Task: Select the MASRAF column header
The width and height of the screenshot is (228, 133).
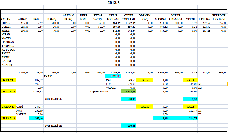Action: pyautogui.click(x=160, y=19)
